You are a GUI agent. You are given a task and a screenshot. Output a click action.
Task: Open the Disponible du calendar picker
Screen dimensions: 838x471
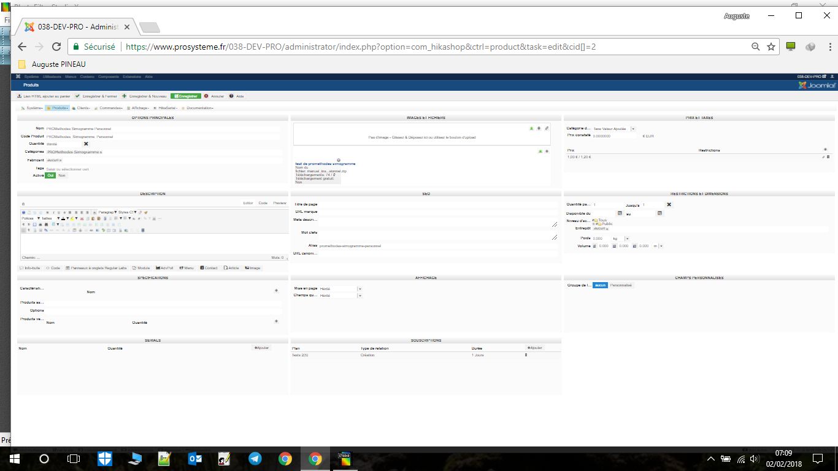click(x=620, y=213)
